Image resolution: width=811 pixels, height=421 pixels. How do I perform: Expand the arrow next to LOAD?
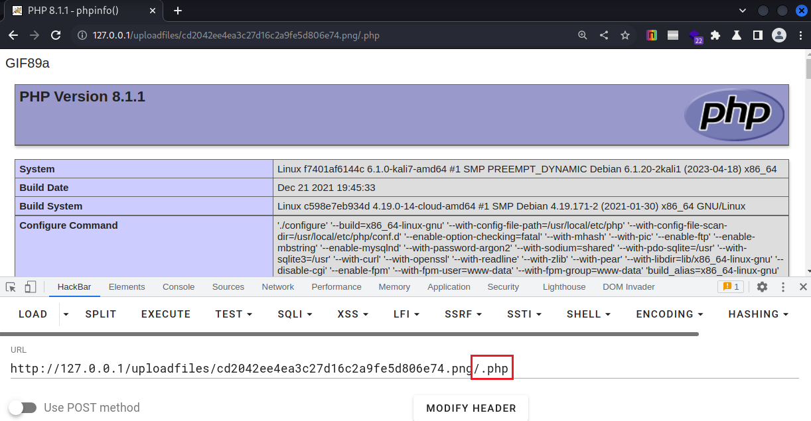(x=66, y=314)
